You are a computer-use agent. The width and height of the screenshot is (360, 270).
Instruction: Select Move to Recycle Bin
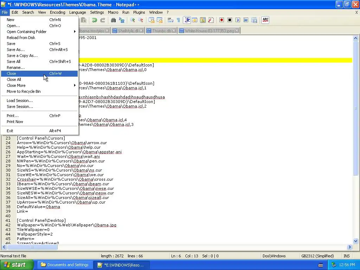(39, 91)
